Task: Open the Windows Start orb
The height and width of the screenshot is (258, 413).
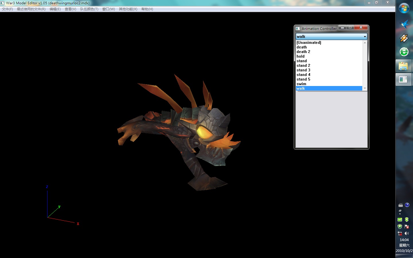Action: pyautogui.click(x=404, y=9)
